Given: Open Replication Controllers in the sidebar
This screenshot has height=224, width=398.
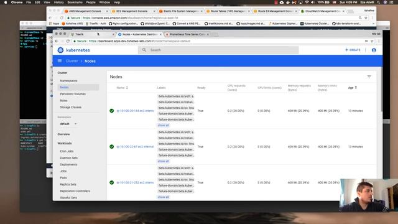Looking at the screenshot, I should pyautogui.click(x=75, y=191).
